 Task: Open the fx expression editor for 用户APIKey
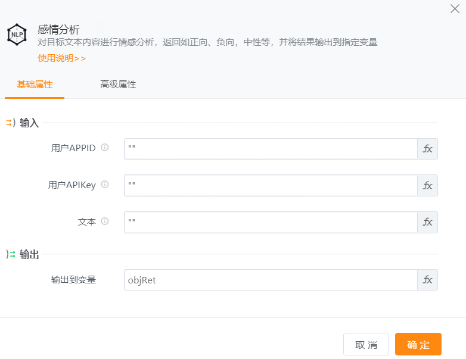[x=427, y=185]
